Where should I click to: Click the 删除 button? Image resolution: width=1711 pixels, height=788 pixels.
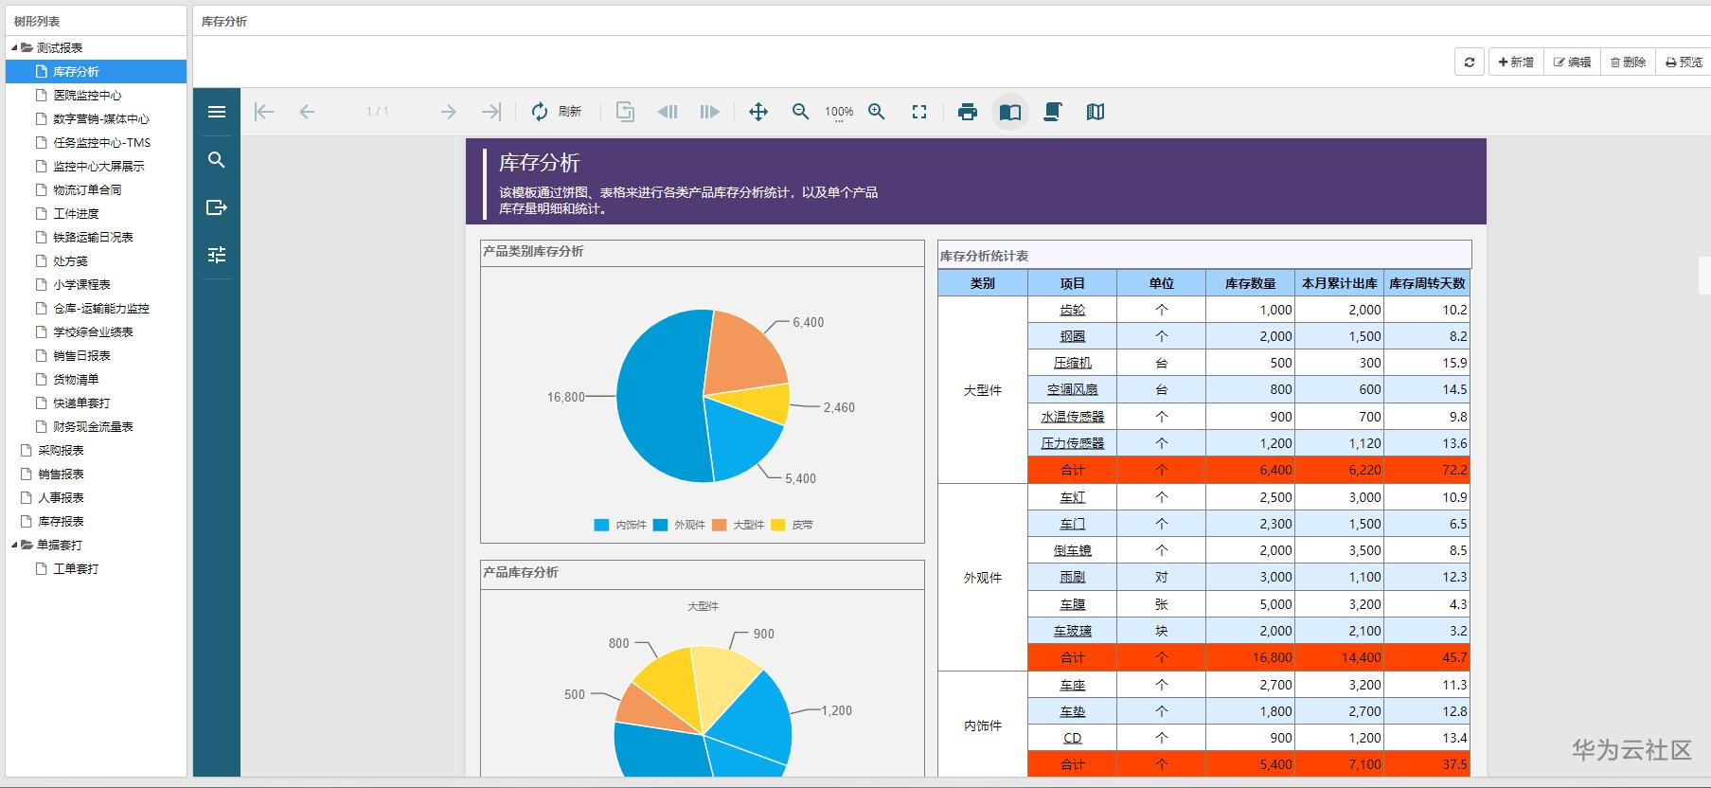coord(1628,62)
